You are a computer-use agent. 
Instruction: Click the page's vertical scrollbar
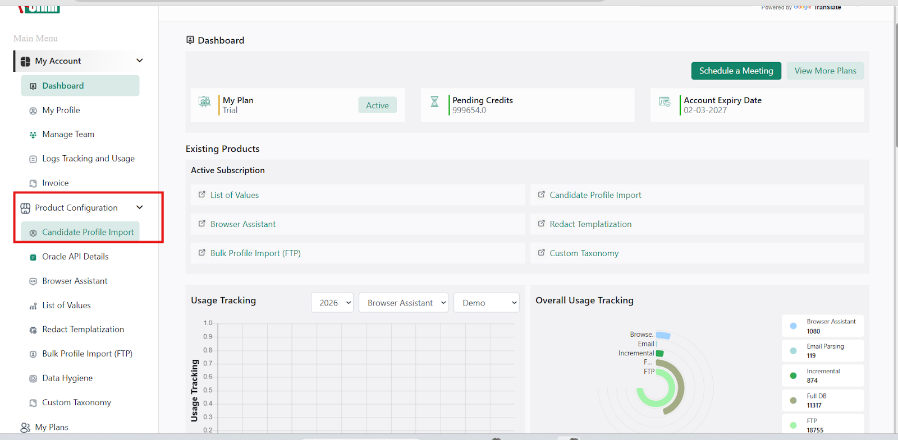click(896, 84)
